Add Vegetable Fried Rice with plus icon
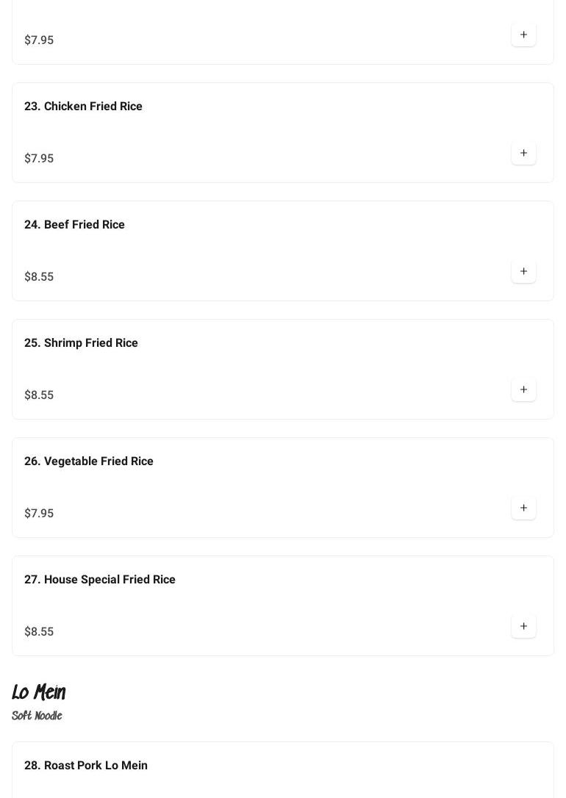This screenshot has width=566, height=798. pyautogui.click(x=523, y=508)
